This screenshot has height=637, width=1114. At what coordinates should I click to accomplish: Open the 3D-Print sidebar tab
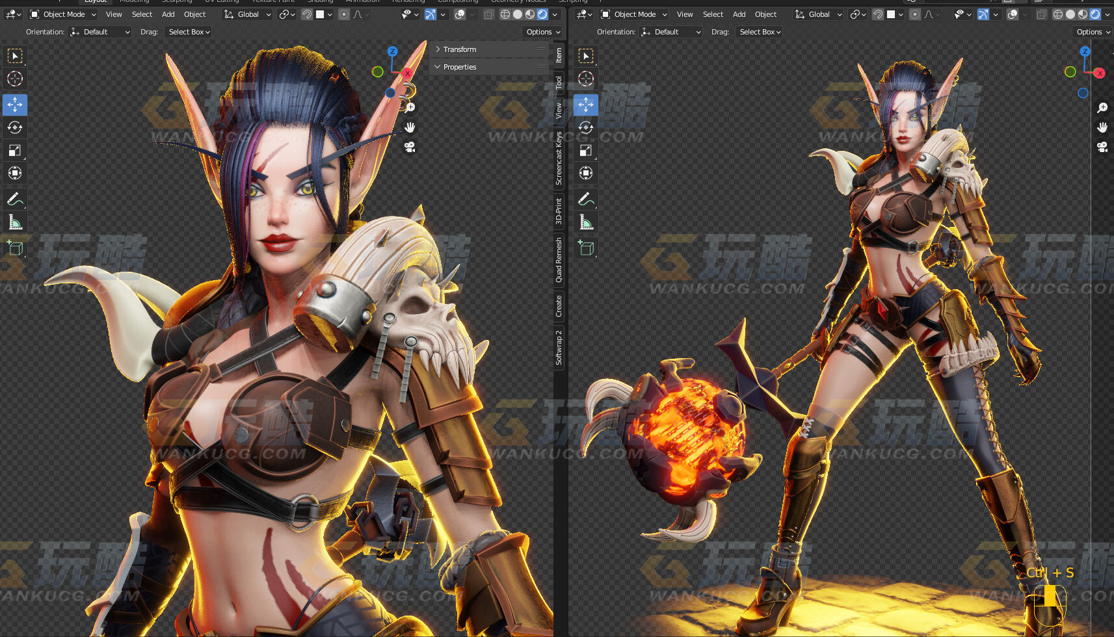[559, 211]
